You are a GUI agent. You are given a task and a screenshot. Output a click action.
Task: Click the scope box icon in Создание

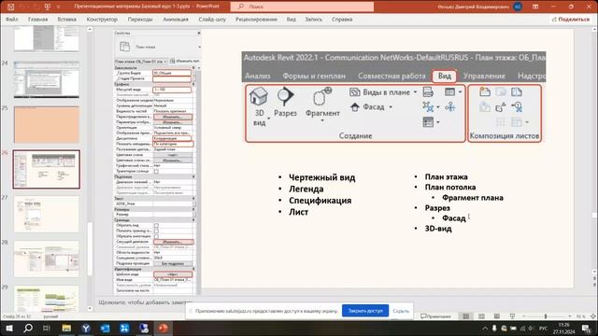pos(450,107)
